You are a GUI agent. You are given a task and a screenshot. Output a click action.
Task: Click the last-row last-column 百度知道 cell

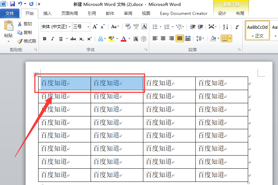[x=222, y=175]
